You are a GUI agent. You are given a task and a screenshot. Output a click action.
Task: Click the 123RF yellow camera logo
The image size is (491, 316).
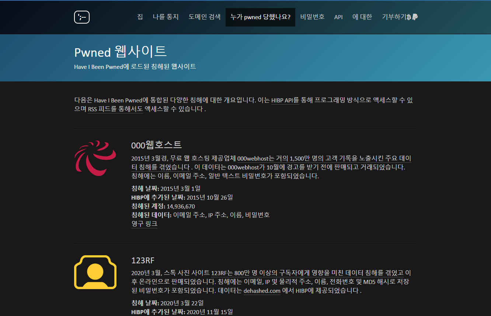[95, 272]
